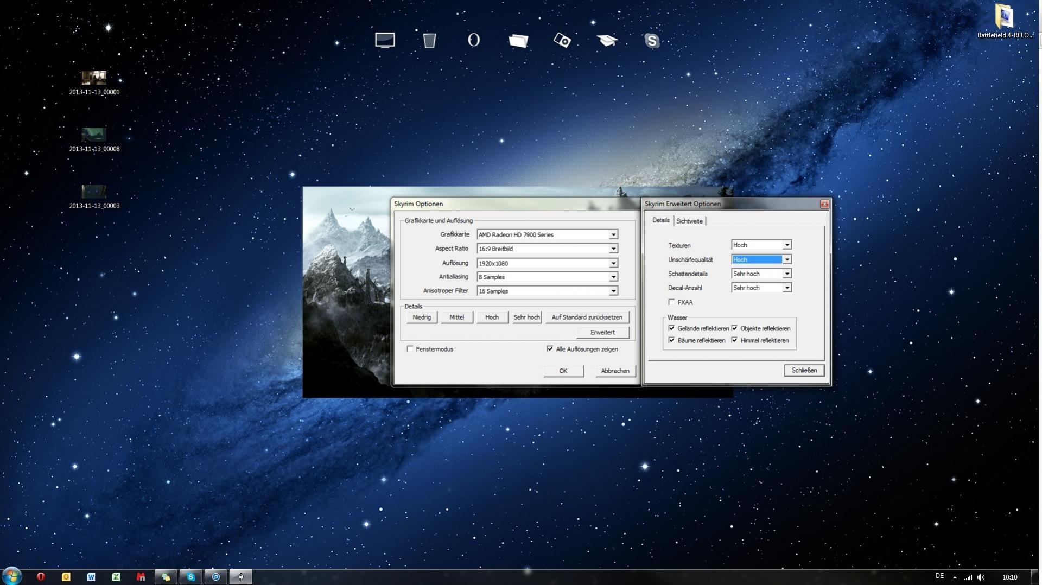Enable the FXAA checkbox
The height and width of the screenshot is (585, 1042).
[671, 302]
